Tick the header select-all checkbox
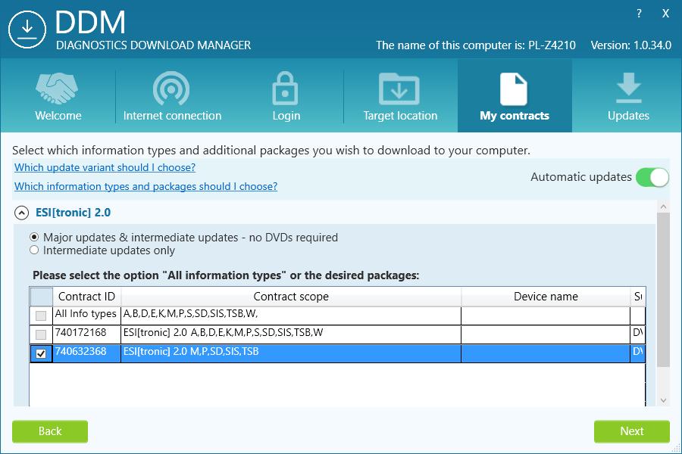 click(x=42, y=297)
